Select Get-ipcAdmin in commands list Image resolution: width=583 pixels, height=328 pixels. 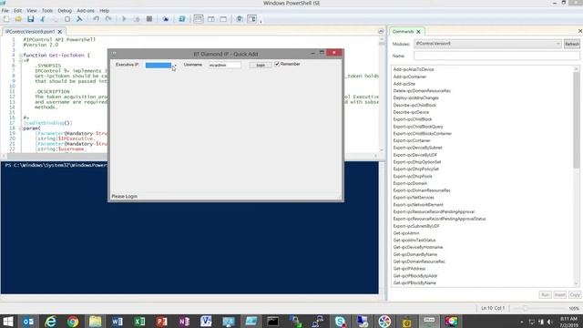406,233
